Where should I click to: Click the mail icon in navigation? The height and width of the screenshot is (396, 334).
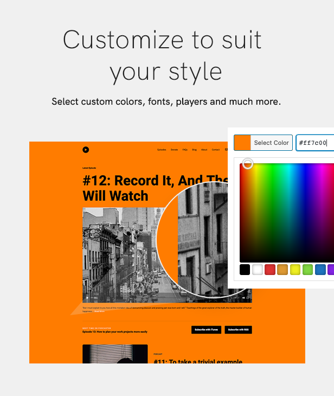pyautogui.click(x=226, y=150)
